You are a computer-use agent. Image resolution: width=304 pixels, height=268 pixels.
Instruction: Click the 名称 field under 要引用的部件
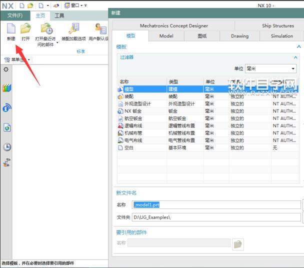179,243
